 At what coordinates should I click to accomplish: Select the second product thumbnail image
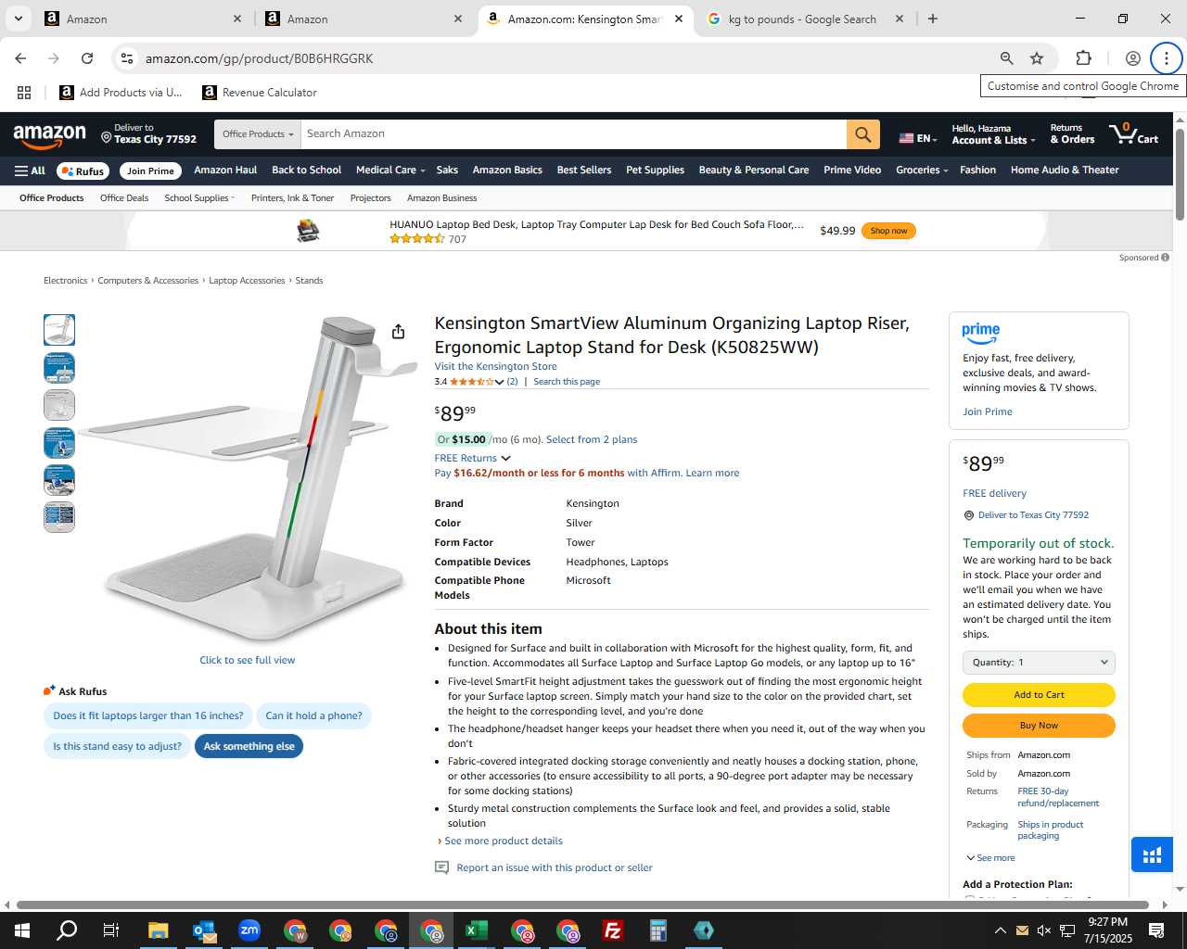coord(59,368)
